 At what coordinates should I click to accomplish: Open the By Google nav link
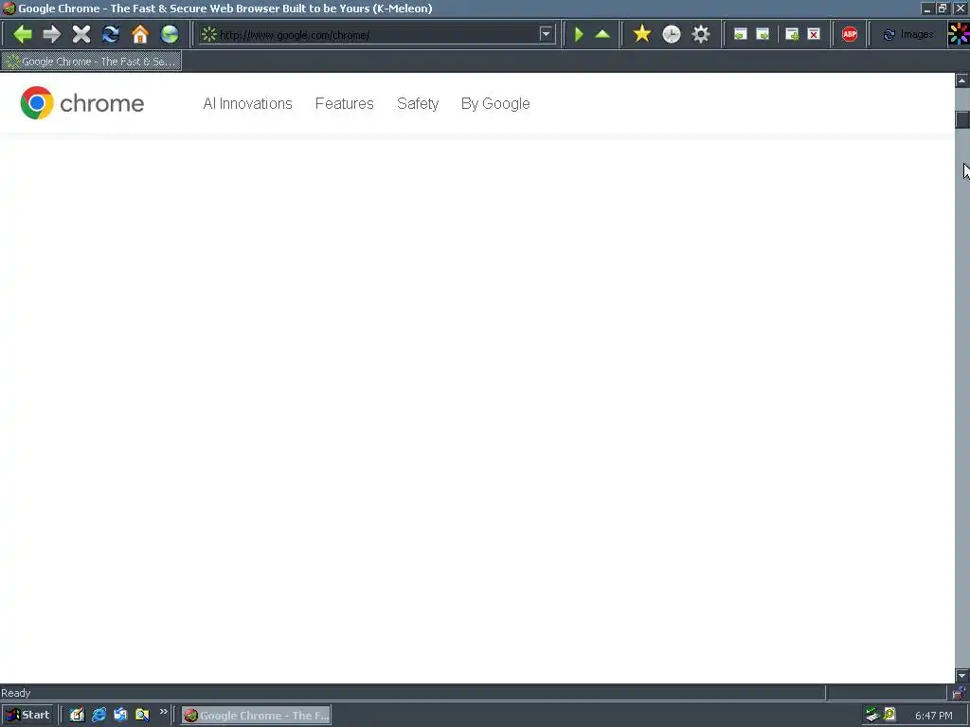(495, 103)
